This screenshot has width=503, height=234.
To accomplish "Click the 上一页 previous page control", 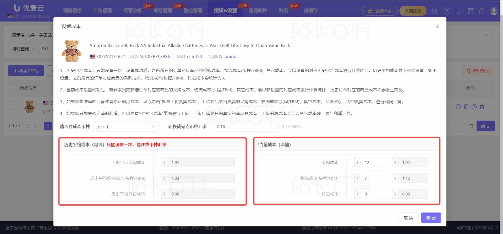I will [31, 126].
